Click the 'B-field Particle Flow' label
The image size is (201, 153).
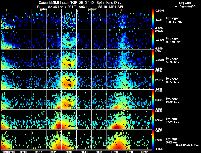point(188,145)
